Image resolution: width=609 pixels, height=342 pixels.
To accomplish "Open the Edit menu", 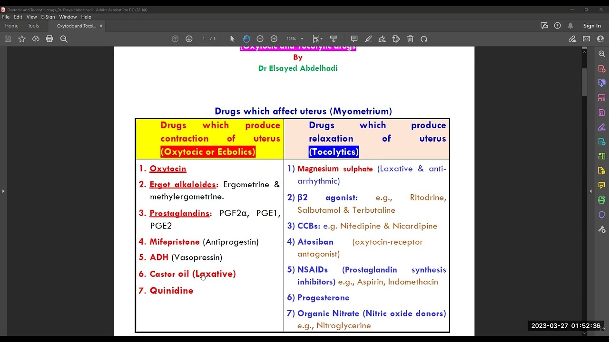I will (18, 17).
